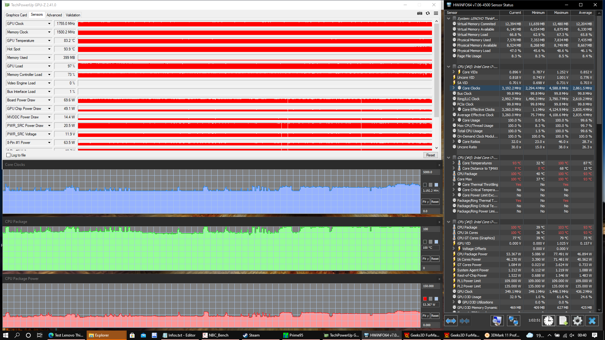Toggle first checkbox in Core Clocks graph
Screen dimensions: 605x340
pos(425,185)
